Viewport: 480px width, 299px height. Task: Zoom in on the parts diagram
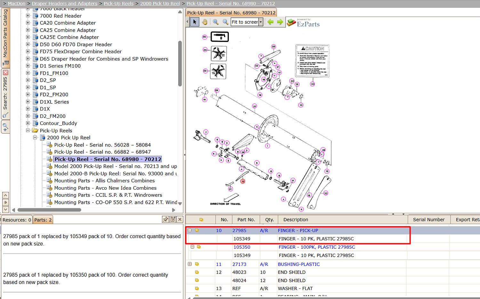click(216, 22)
